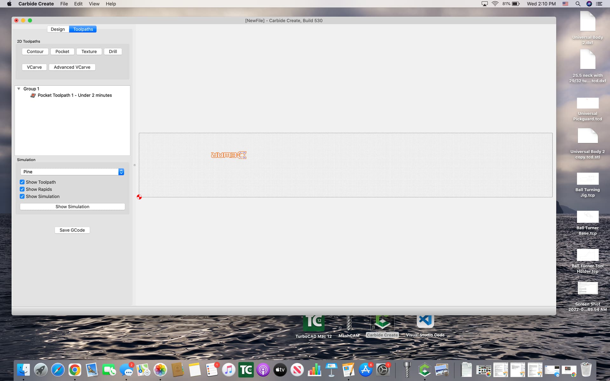The width and height of the screenshot is (610, 381).
Task: Click the red origin marker on canvas
Action: tap(139, 197)
